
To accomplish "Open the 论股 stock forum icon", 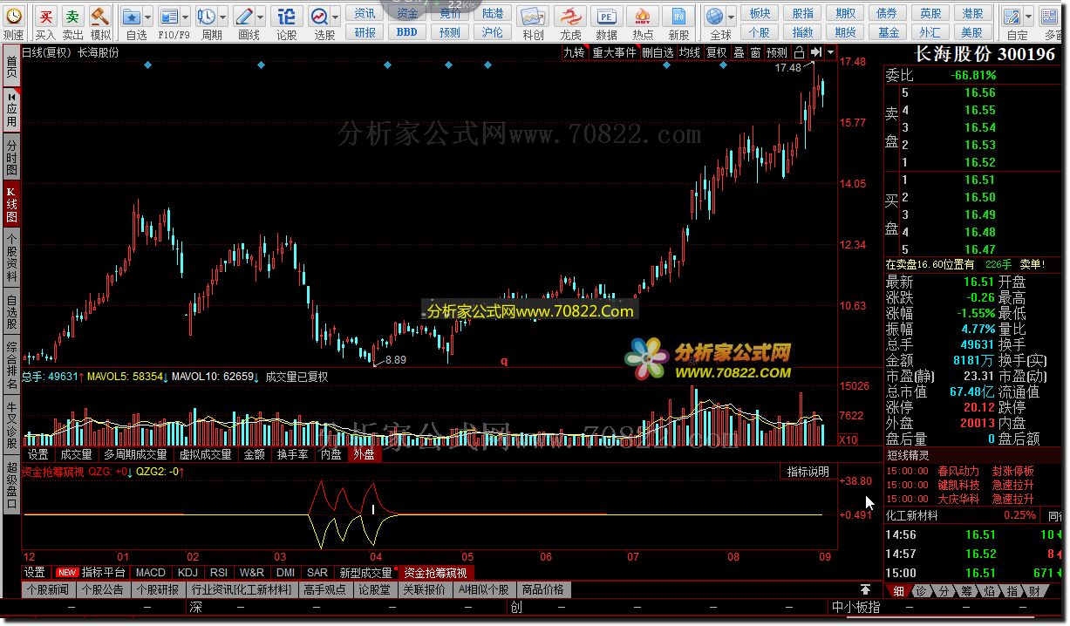I will point(287,16).
